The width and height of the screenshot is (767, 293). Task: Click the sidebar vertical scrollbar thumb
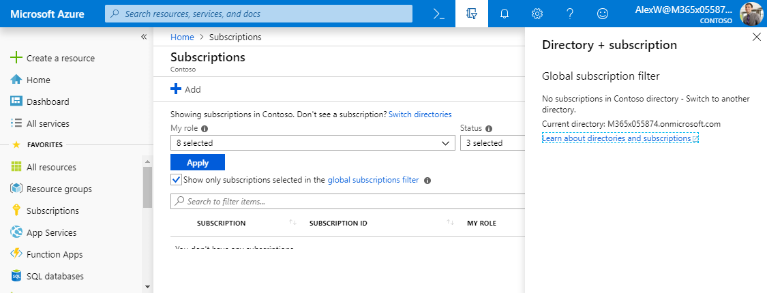(147, 187)
